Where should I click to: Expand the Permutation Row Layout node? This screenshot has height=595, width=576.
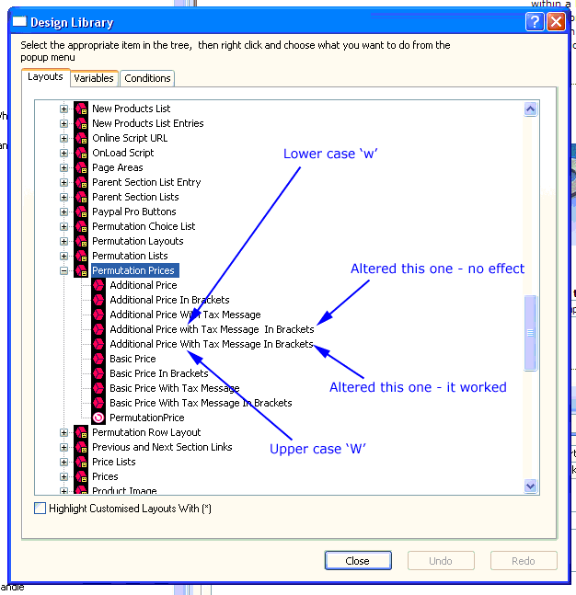click(64, 432)
